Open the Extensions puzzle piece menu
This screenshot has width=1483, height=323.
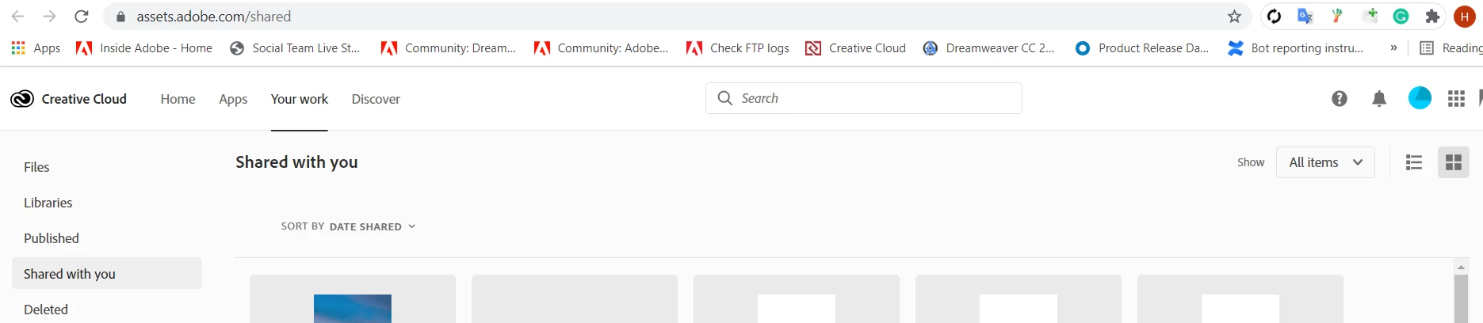pos(1432,16)
